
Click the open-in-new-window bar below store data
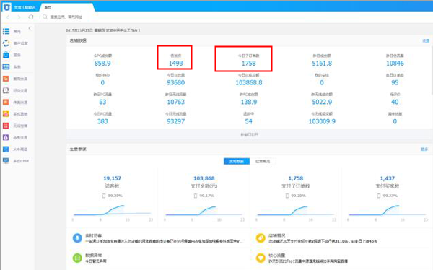[249, 134]
